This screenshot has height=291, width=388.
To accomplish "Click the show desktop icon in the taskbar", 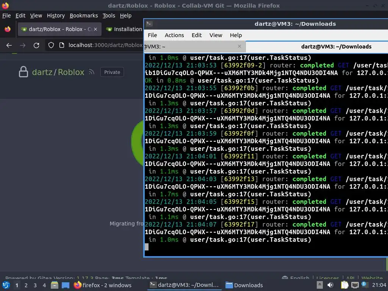I will pyautogui.click(x=66, y=285).
